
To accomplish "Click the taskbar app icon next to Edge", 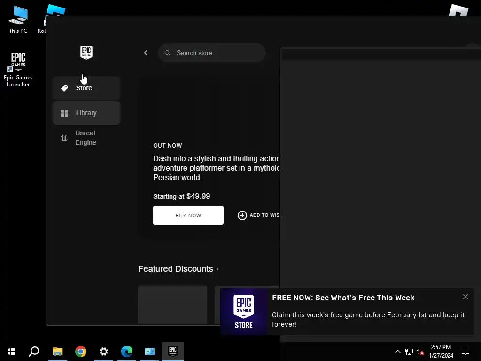I will pos(150,352).
